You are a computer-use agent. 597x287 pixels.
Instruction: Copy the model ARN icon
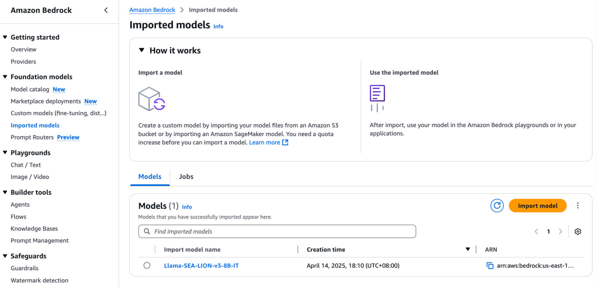tap(490, 266)
